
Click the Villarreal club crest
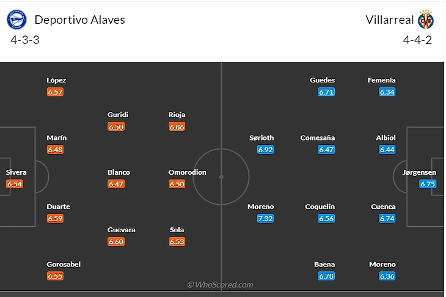(x=426, y=20)
